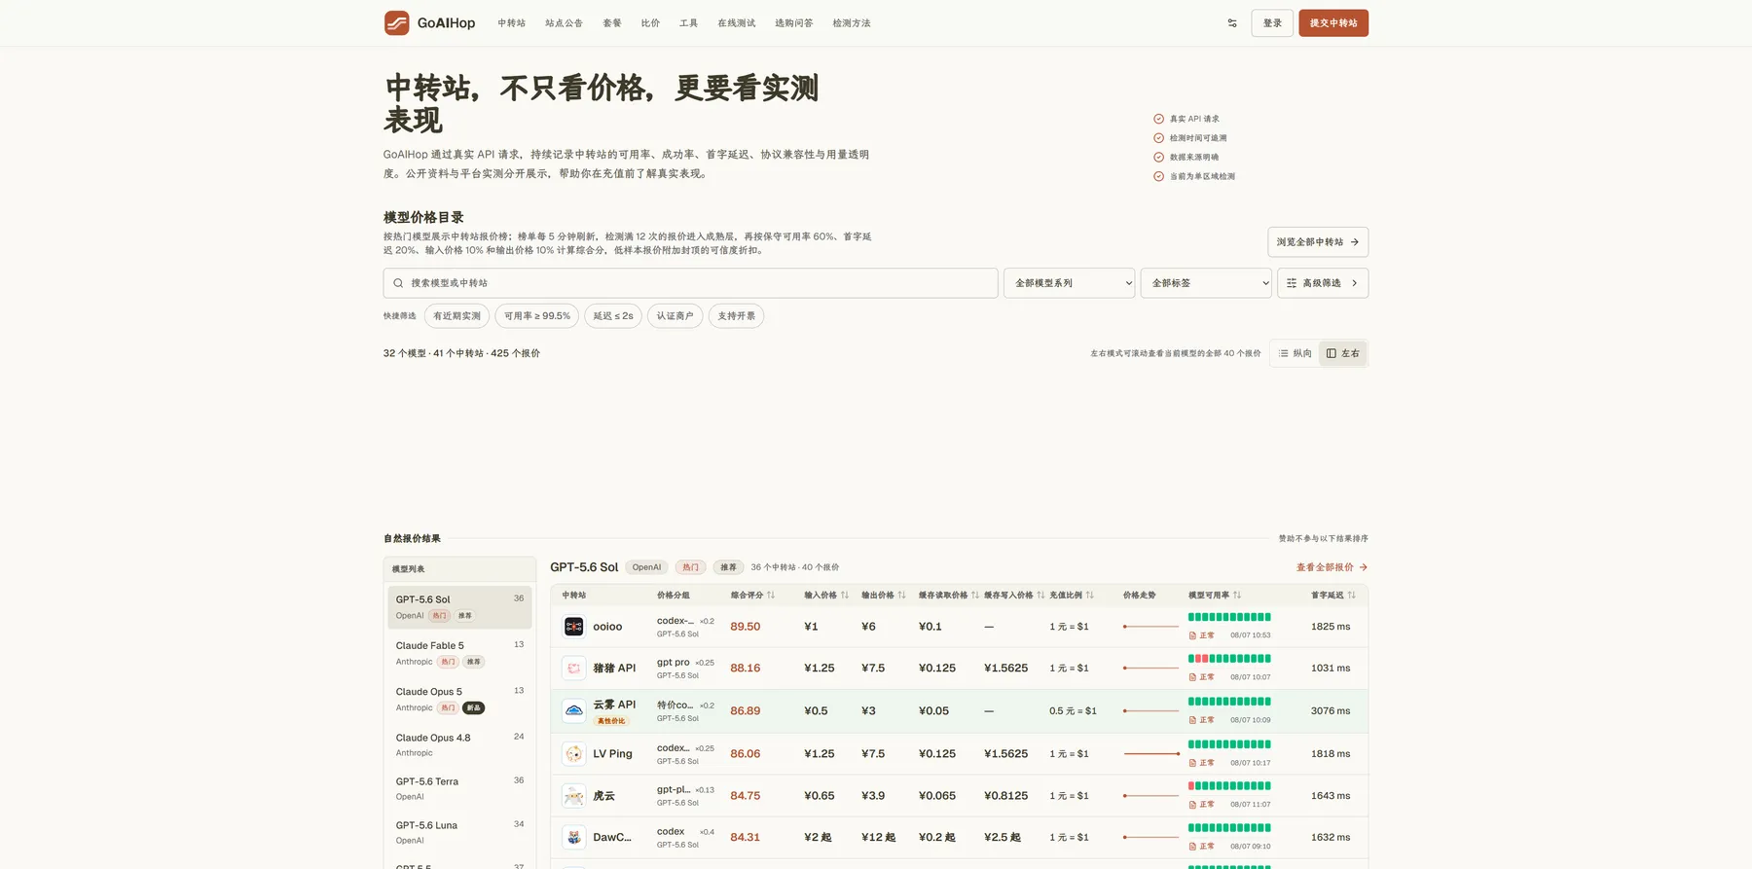Viewport: 1752px width, 869px height.
Task: Toggle the 延迟 ≤ 2s quick filter
Action: [x=613, y=316]
